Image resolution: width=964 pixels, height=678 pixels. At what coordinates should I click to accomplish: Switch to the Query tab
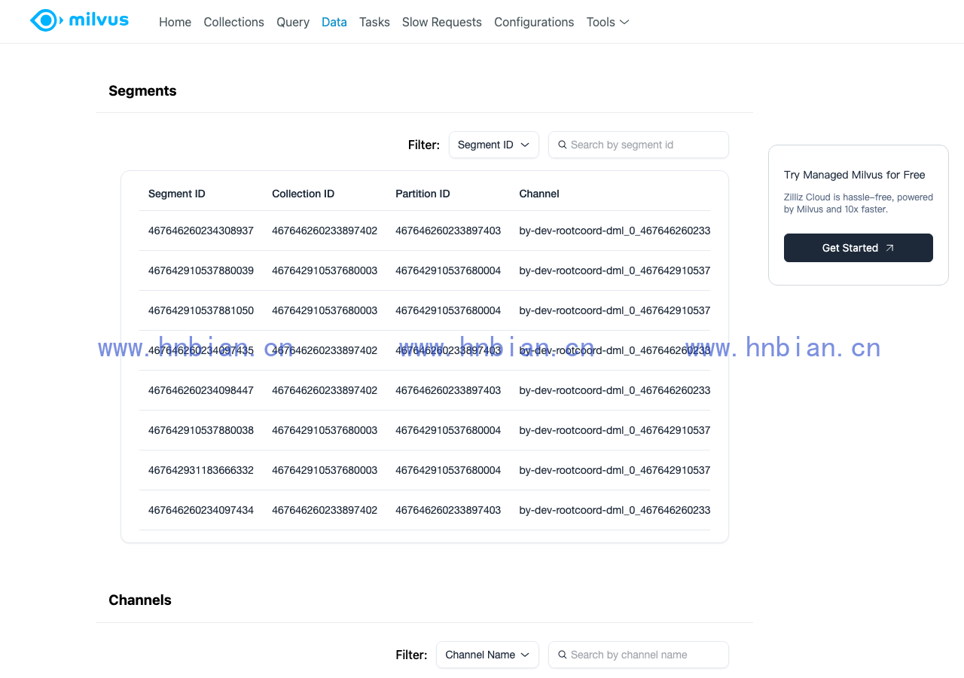293,22
